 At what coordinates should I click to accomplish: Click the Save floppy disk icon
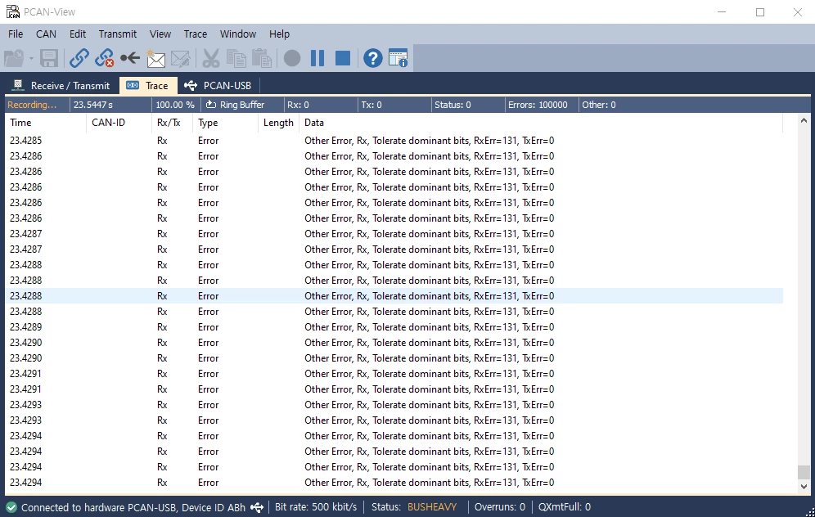[x=49, y=58]
